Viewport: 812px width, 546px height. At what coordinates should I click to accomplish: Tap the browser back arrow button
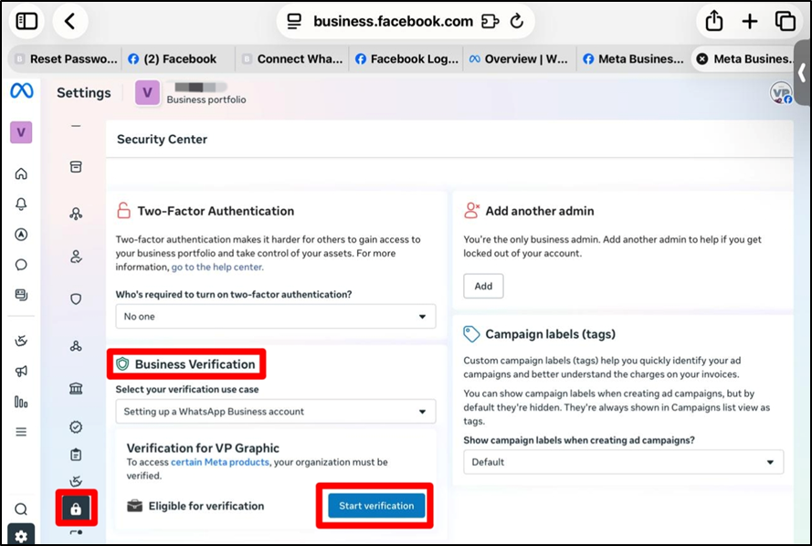[70, 21]
